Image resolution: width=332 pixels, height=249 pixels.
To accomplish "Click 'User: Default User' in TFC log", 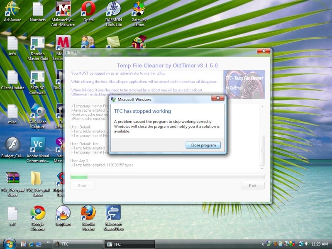I will (85, 144).
